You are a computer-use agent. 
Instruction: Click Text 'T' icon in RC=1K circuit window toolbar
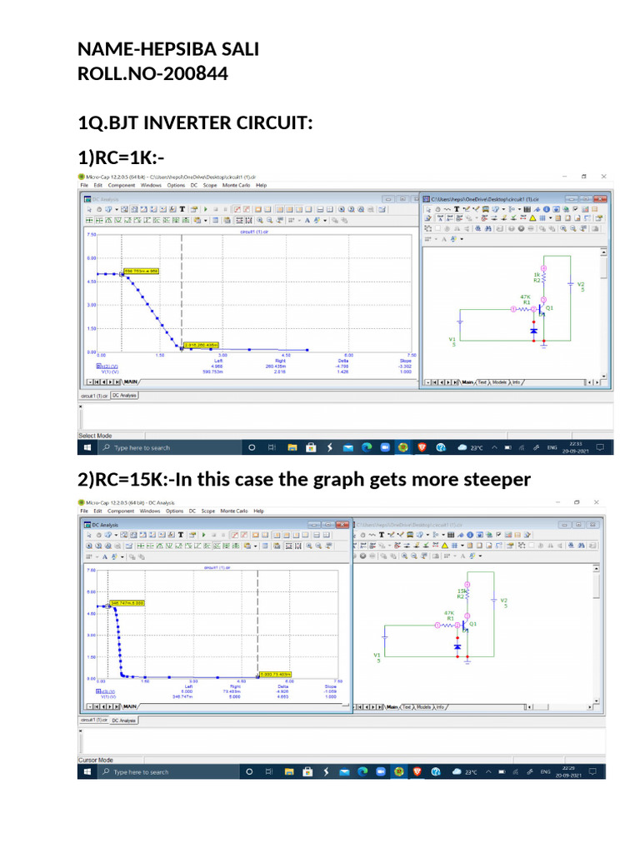click(x=457, y=209)
